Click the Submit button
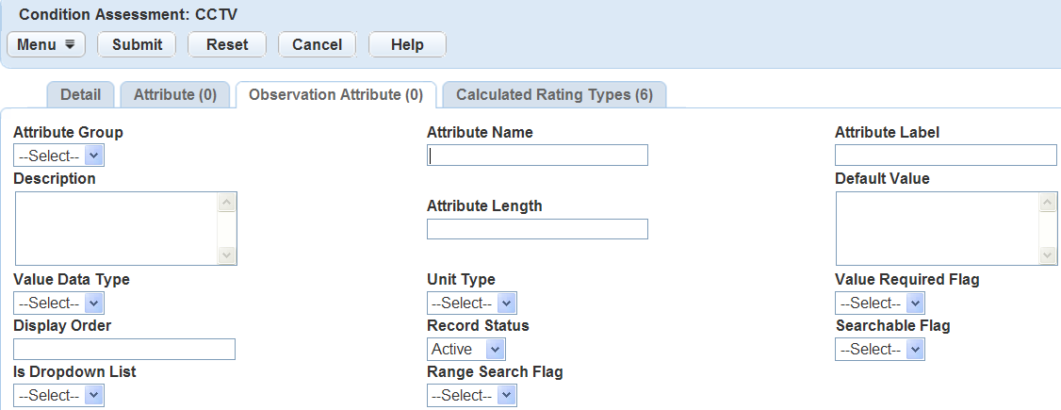Viewport: 1061px width, 410px height. click(x=137, y=44)
